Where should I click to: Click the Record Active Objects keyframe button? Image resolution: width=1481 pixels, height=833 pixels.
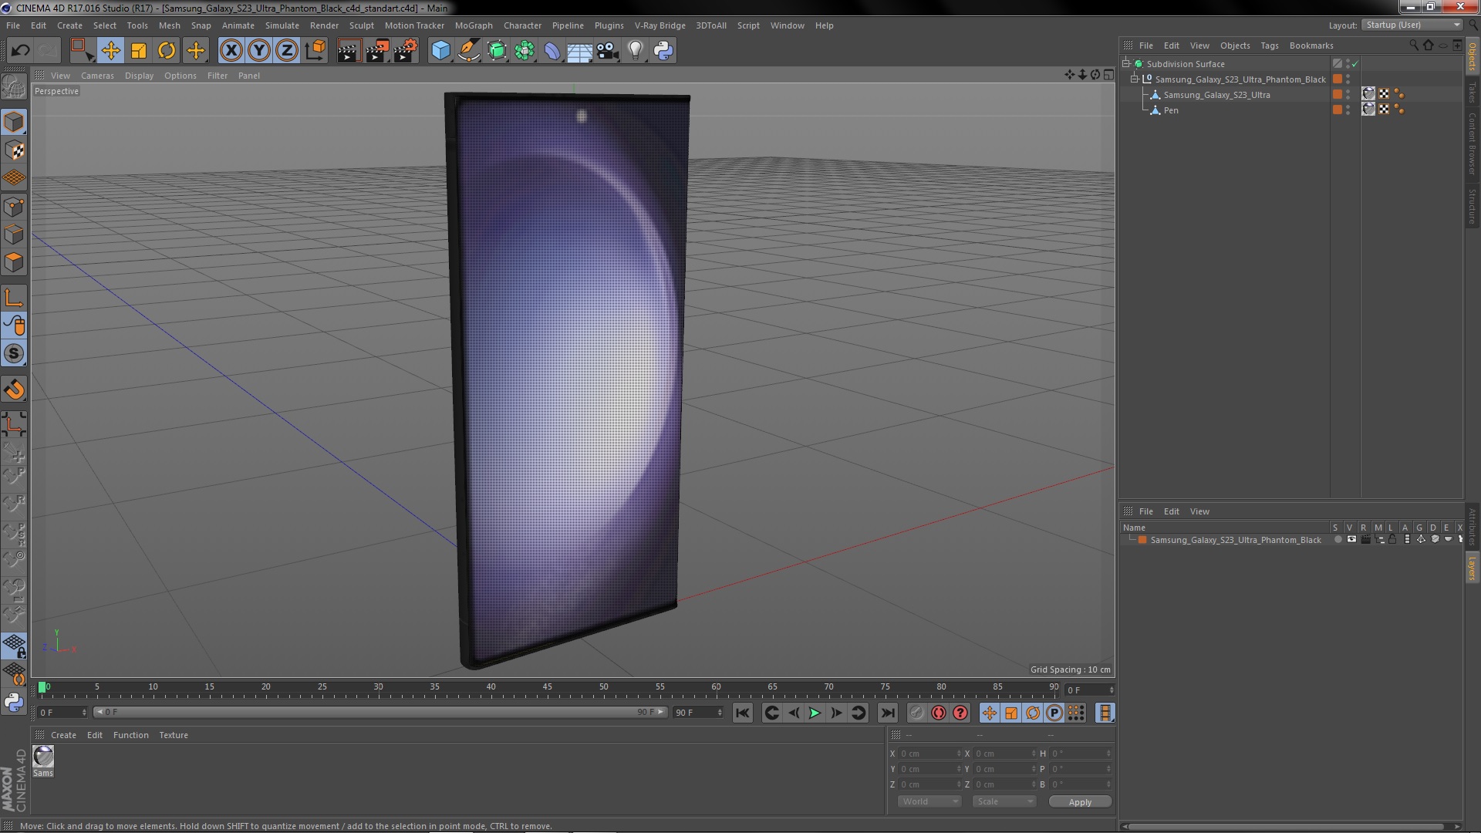[x=916, y=713]
